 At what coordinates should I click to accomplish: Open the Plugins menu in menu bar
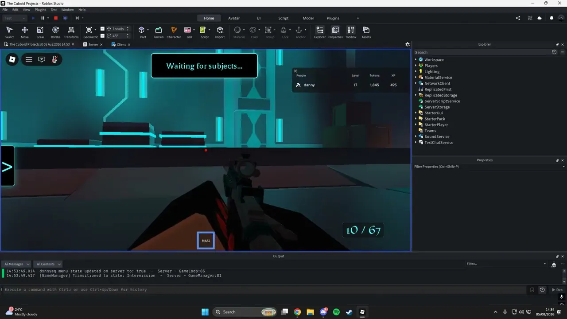[40, 10]
